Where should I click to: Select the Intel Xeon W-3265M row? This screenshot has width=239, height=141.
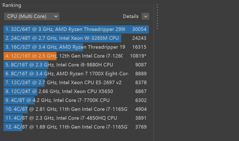[66, 38]
